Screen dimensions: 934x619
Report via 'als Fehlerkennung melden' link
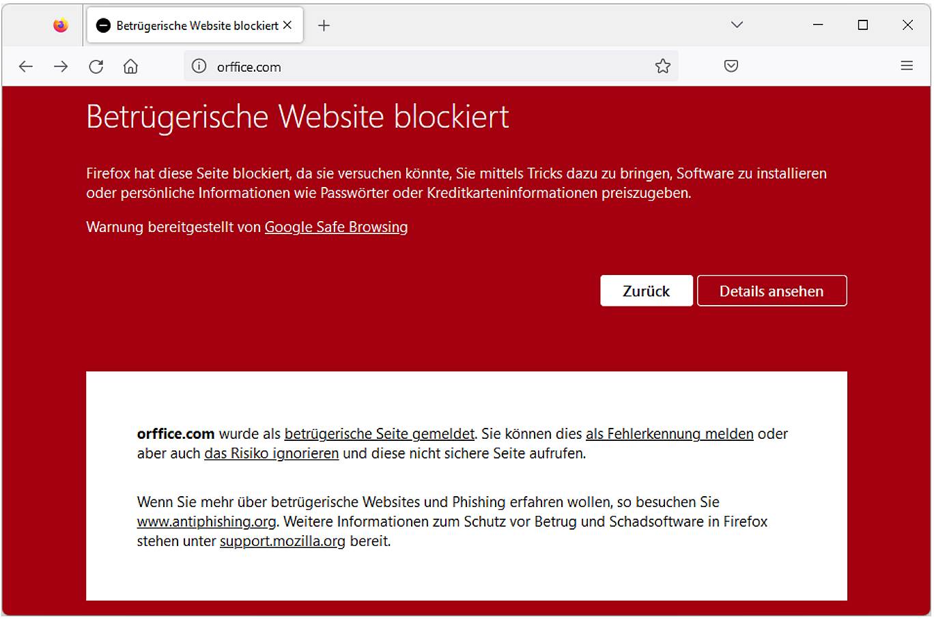tap(670, 434)
